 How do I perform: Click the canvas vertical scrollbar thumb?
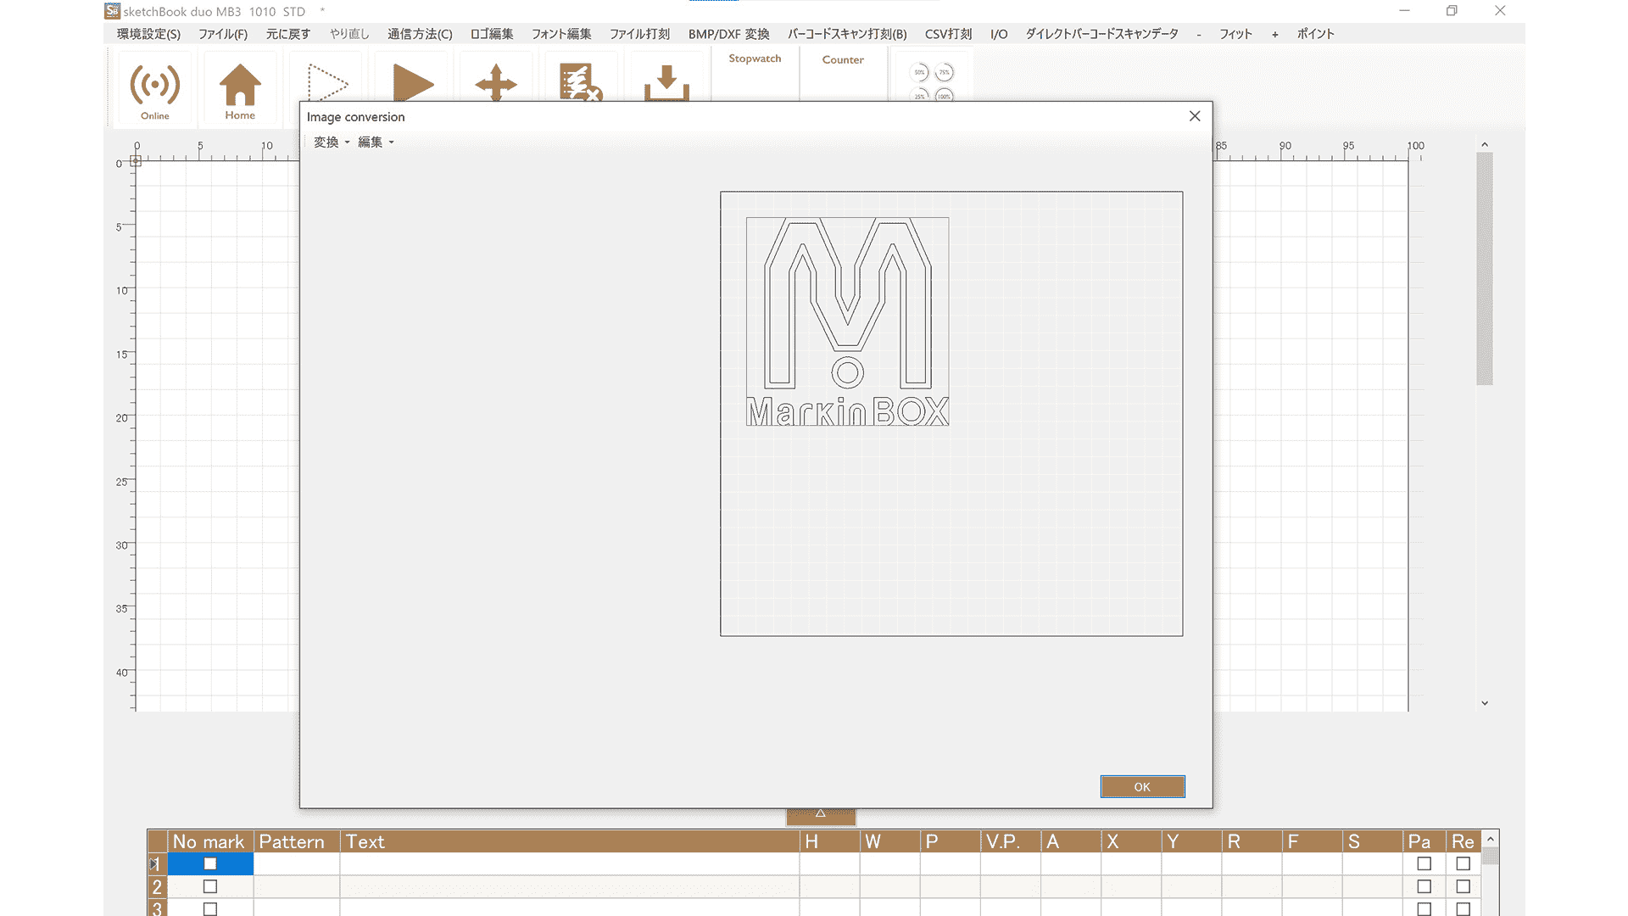pos(1485,269)
